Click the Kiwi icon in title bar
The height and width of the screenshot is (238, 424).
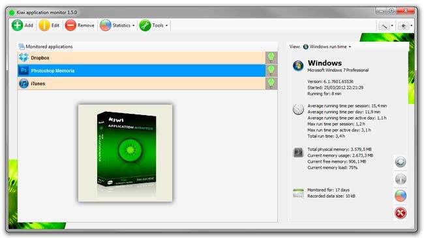coord(12,12)
